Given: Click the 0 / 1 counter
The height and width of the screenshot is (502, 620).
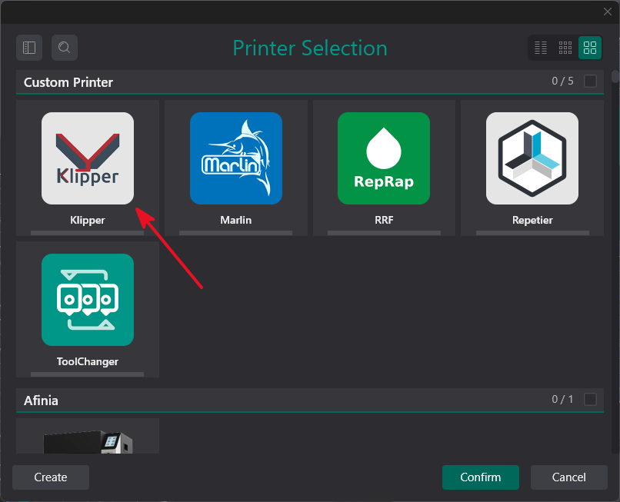Looking at the screenshot, I should (562, 399).
